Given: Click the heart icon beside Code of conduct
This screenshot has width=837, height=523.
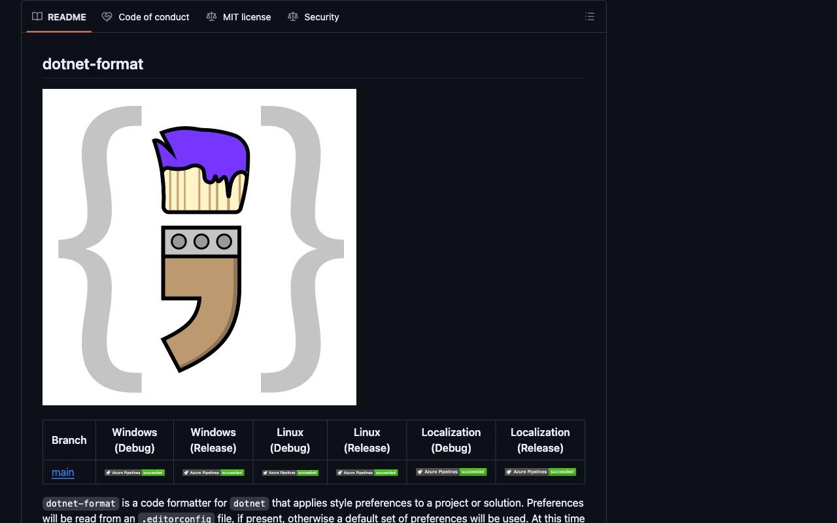Looking at the screenshot, I should pyautogui.click(x=107, y=17).
